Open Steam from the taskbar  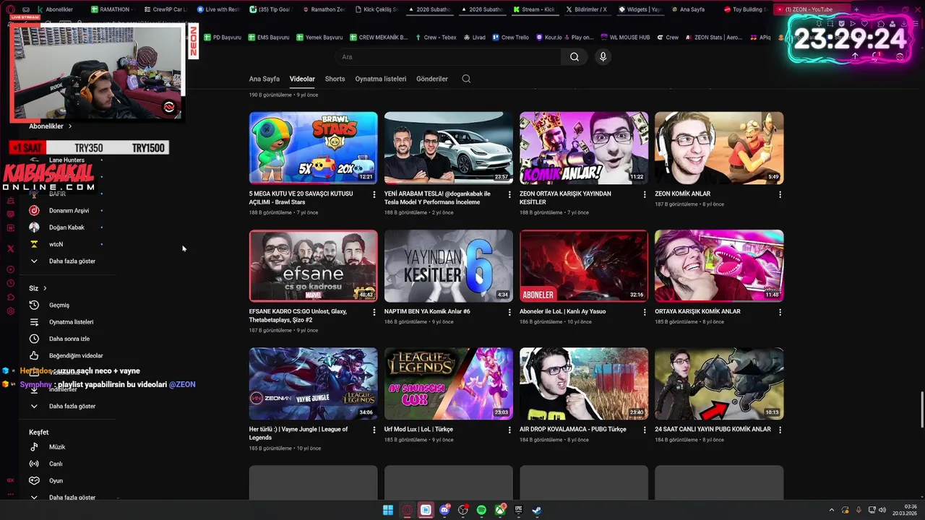537,510
